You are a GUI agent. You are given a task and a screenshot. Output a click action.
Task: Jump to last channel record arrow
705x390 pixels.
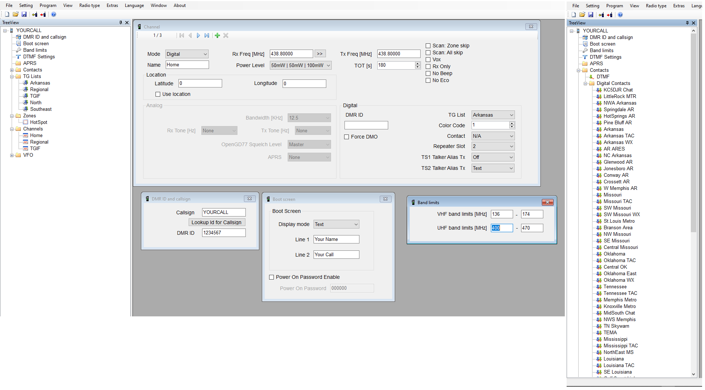tap(207, 35)
